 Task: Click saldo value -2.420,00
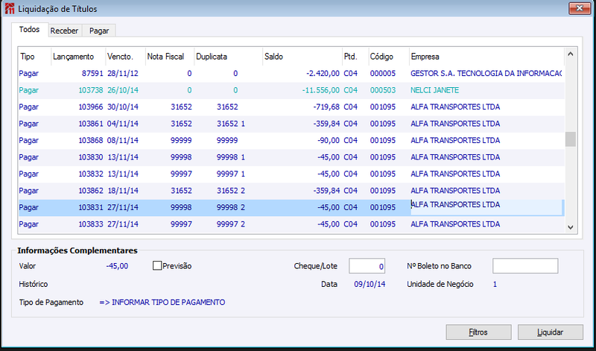pyautogui.click(x=323, y=73)
